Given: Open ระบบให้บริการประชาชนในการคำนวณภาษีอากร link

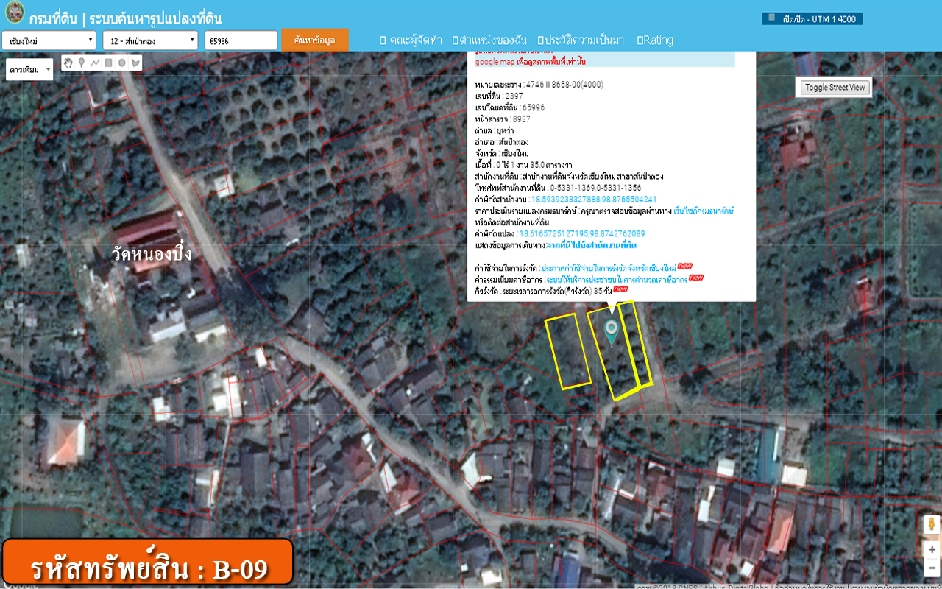Looking at the screenshot, I should click(x=617, y=280).
